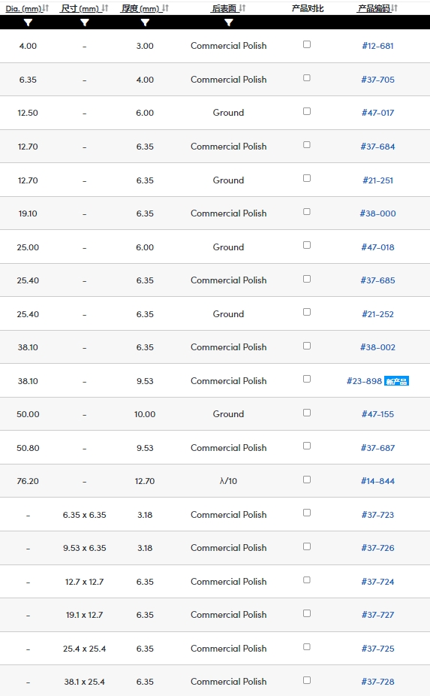Check compare box for #47-155 row
430x696 pixels.
click(x=307, y=413)
